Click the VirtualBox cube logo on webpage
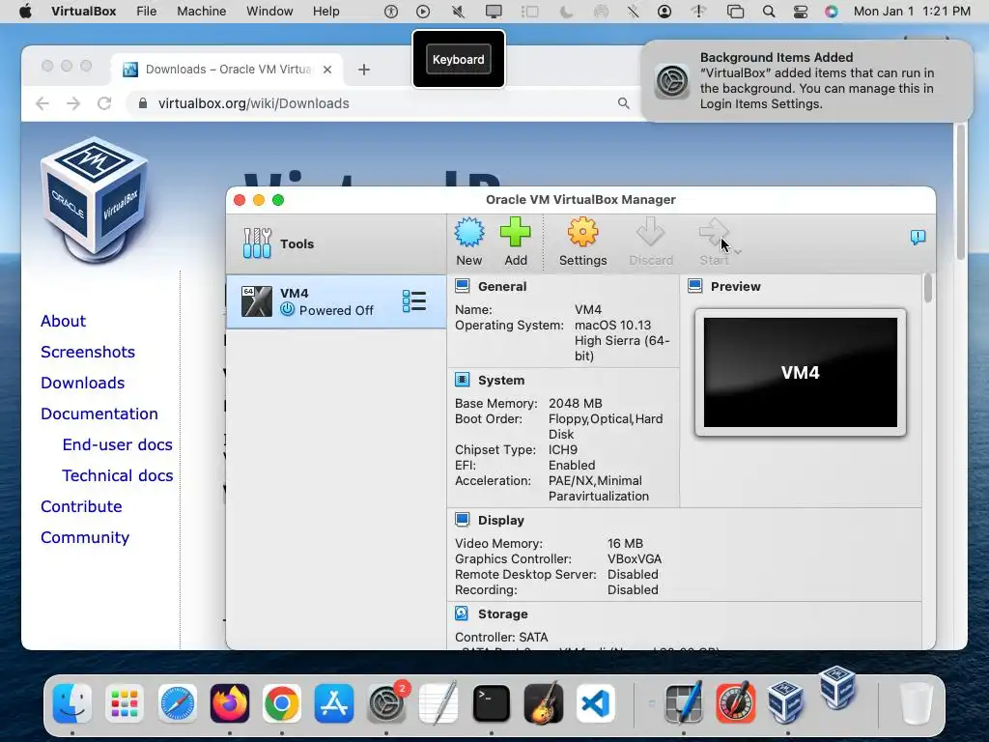The width and height of the screenshot is (989, 742). [x=95, y=199]
